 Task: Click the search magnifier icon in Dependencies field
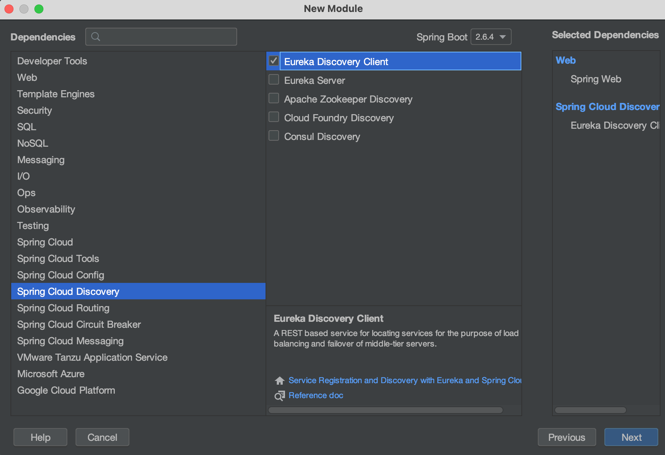pyautogui.click(x=96, y=37)
